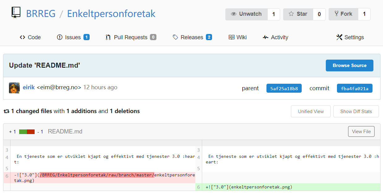
Task: Click the Browse Source button
Action: pos(350,65)
